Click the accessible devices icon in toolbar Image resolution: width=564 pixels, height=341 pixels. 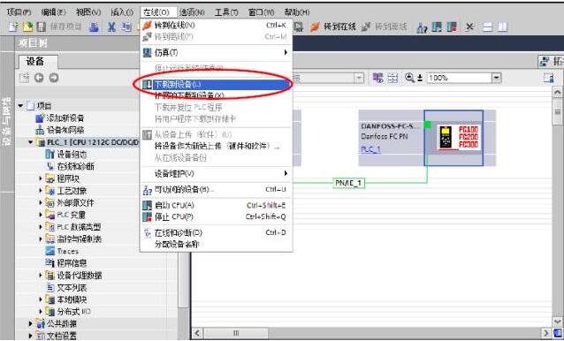(x=422, y=27)
